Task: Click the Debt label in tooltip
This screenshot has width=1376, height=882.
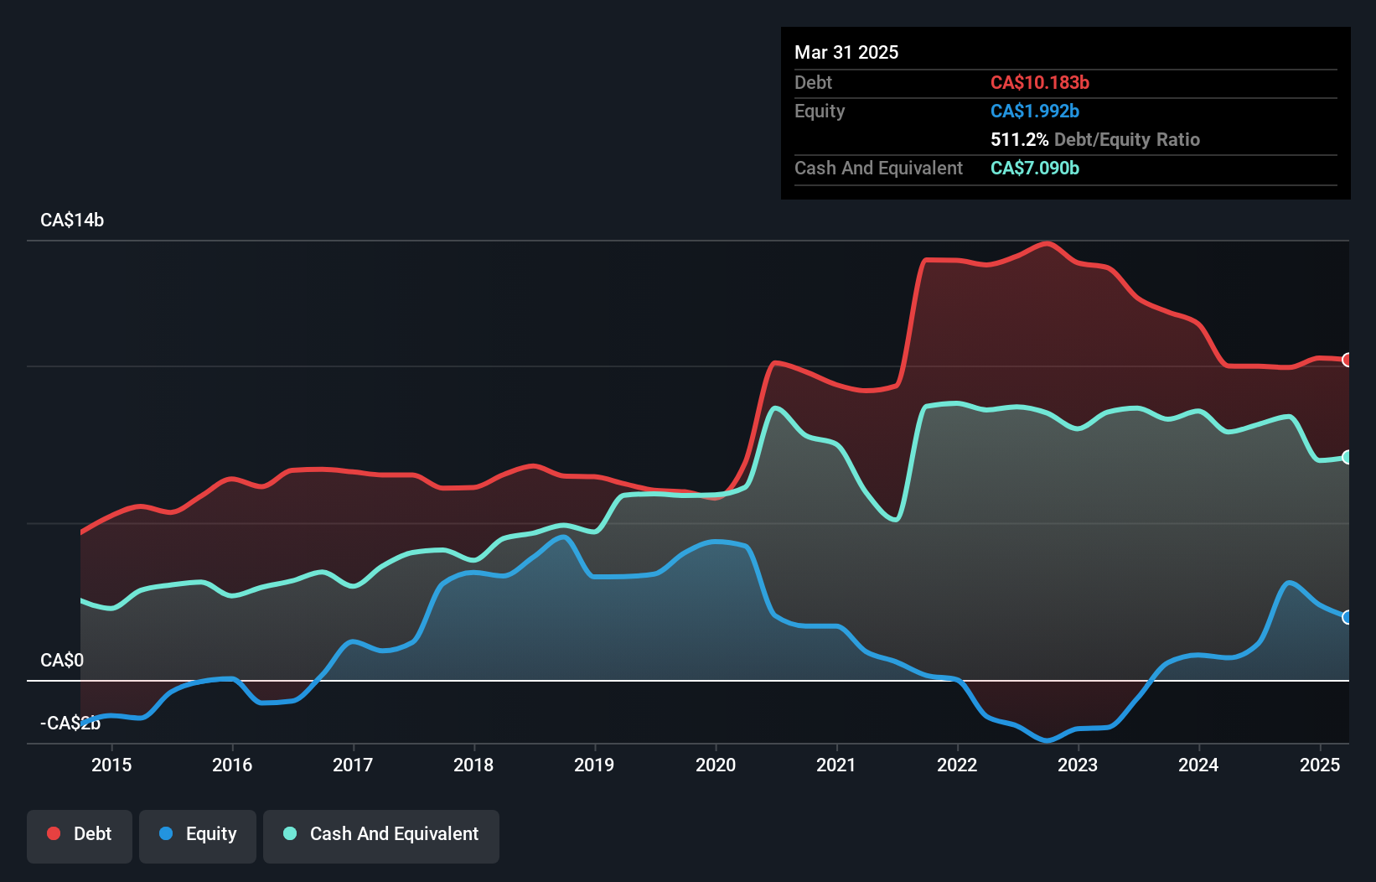Action: 813,82
